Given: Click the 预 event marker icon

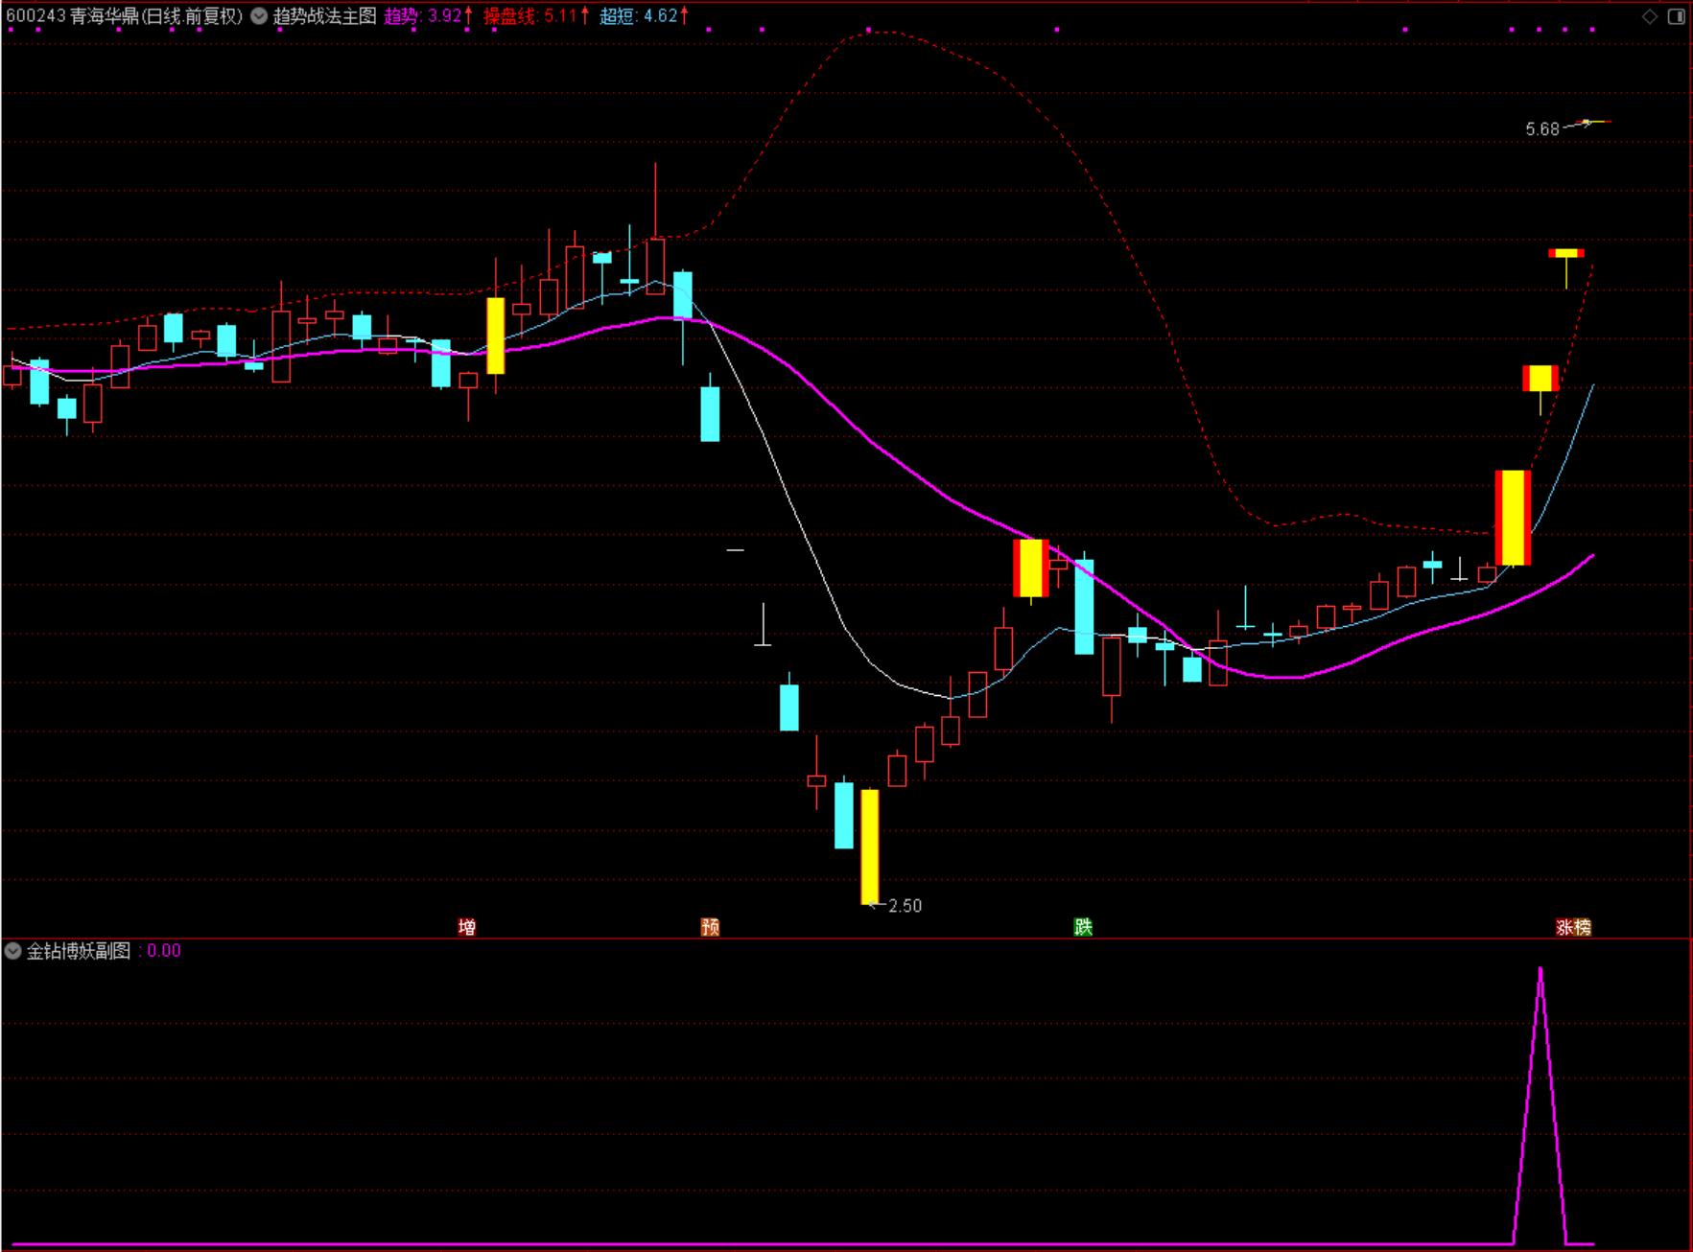Looking at the screenshot, I should [711, 927].
